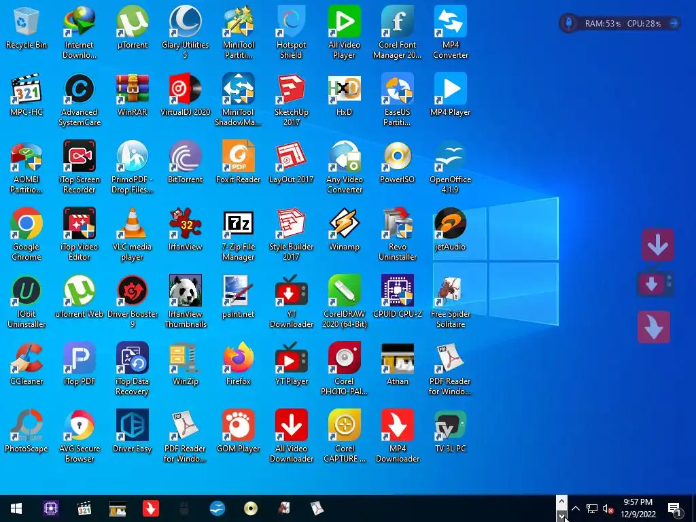Select Foxit Reader desktop icon
696x522 pixels.
[239, 163]
